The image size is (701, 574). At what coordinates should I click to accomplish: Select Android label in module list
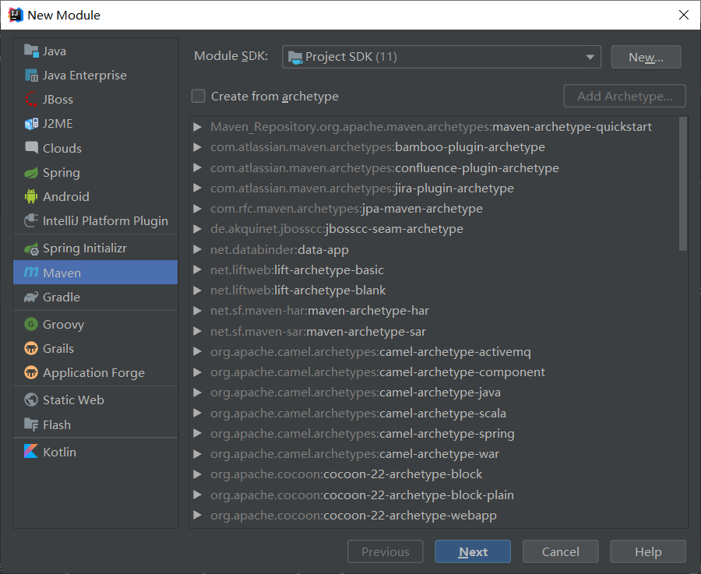coord(66,197)
